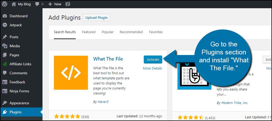The width and height of the screenshot is (272, 121).
Task: Click the Dashboard gauge icon
Action: 5,16
